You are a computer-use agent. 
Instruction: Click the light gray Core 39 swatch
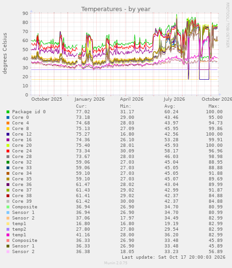8,201
